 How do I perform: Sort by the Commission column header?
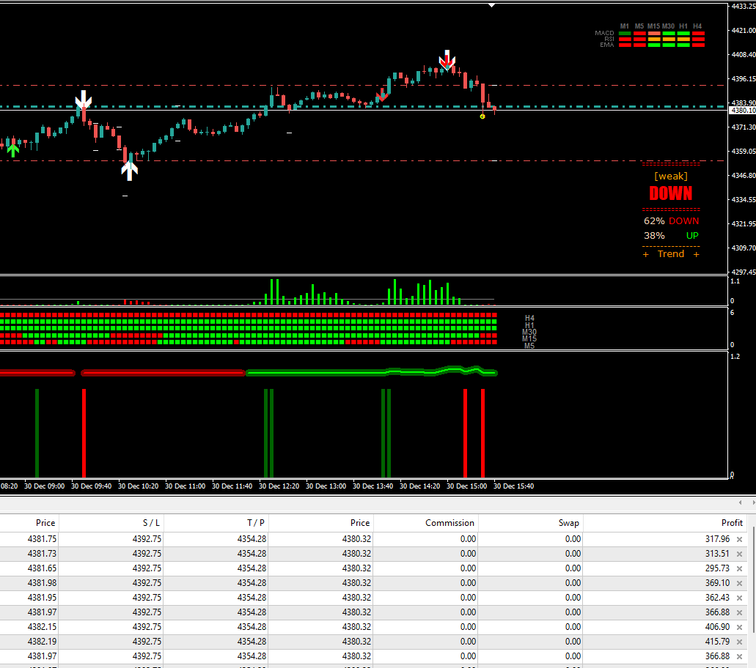point(449,523)
